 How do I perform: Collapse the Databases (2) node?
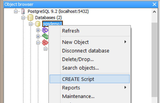(23, 18)
